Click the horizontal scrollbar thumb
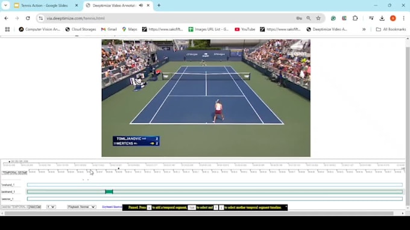The height and width of the screenshot is (230, 410). (199, 213)
